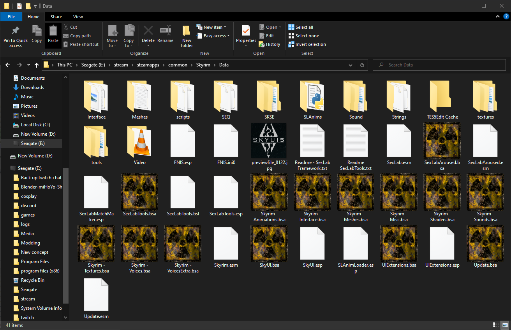The width and height of the screenshot is (511, 330).
Task: Click Edit in the Open group
Action: click(266, 36)
